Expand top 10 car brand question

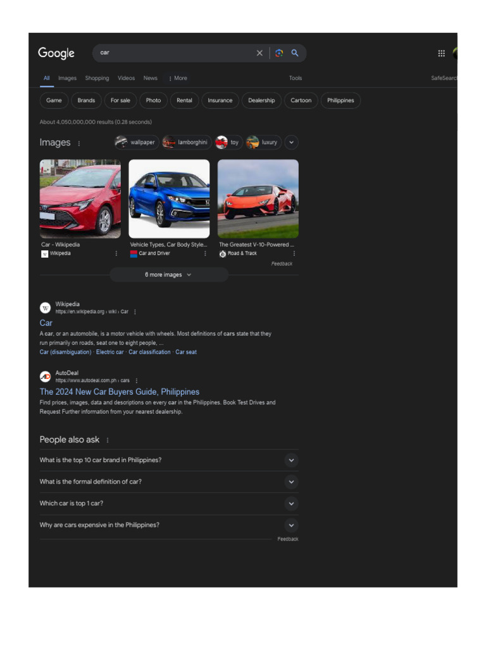pyautogui.click(x=169, y=460)
